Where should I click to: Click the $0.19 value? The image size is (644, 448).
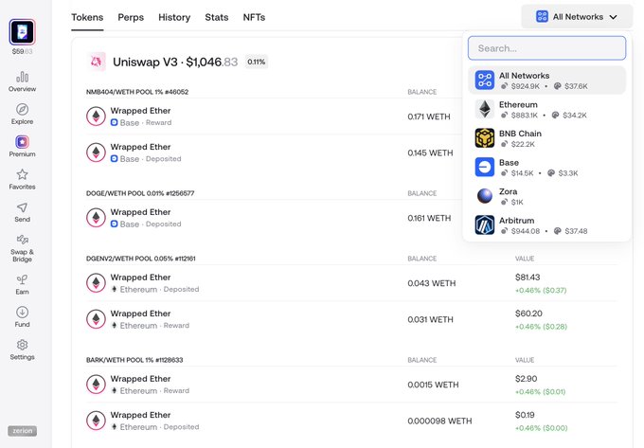click(x=525, y=415)
